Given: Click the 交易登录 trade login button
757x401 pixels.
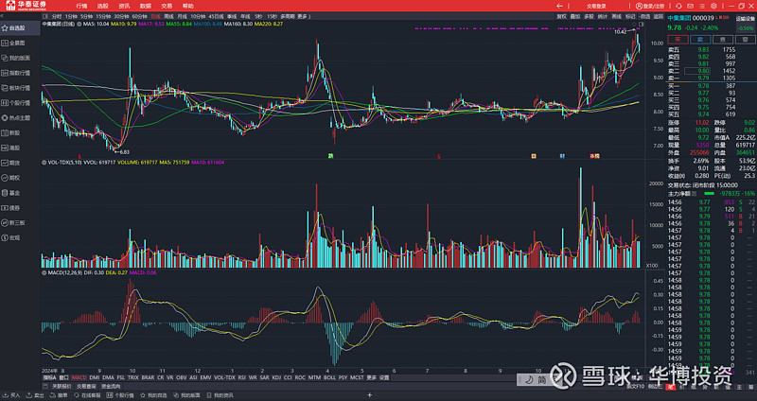Looking at the screenshot, I should tap(597, 6).
